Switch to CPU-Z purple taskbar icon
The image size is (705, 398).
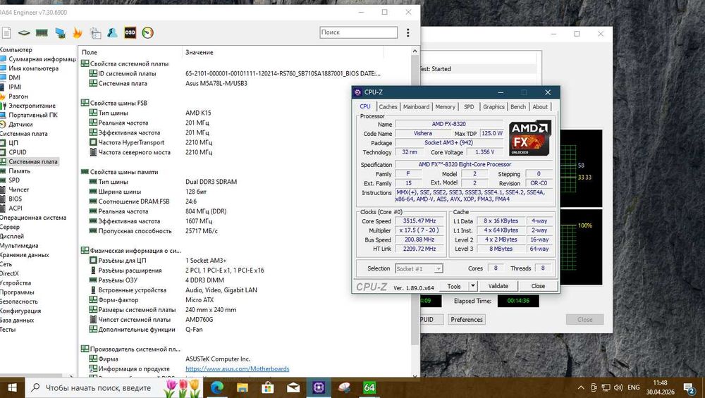[x=319, y=387]
